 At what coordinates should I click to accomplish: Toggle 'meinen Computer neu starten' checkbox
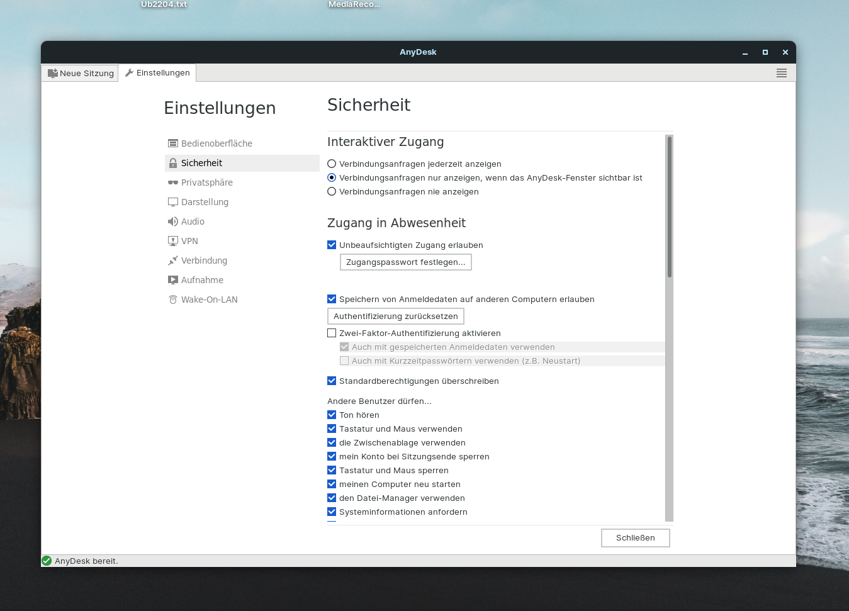coord(332,484)
